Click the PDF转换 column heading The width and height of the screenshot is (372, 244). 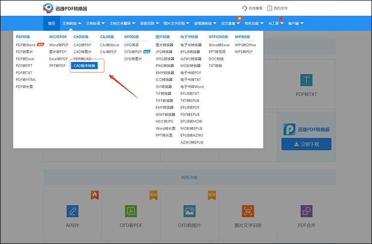pyautogui.click(x=23, y=37)
